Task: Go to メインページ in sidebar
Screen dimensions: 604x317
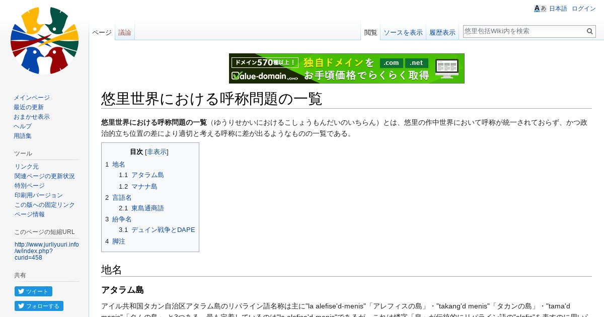Action: click(x=32, y=98)
